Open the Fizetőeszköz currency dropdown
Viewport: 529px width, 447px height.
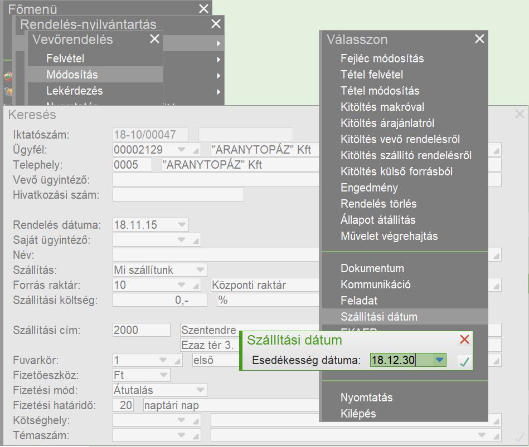[164, 375]
